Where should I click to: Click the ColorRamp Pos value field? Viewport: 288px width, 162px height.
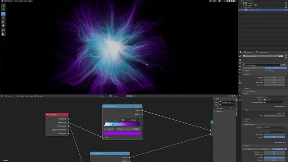[128, 129]
